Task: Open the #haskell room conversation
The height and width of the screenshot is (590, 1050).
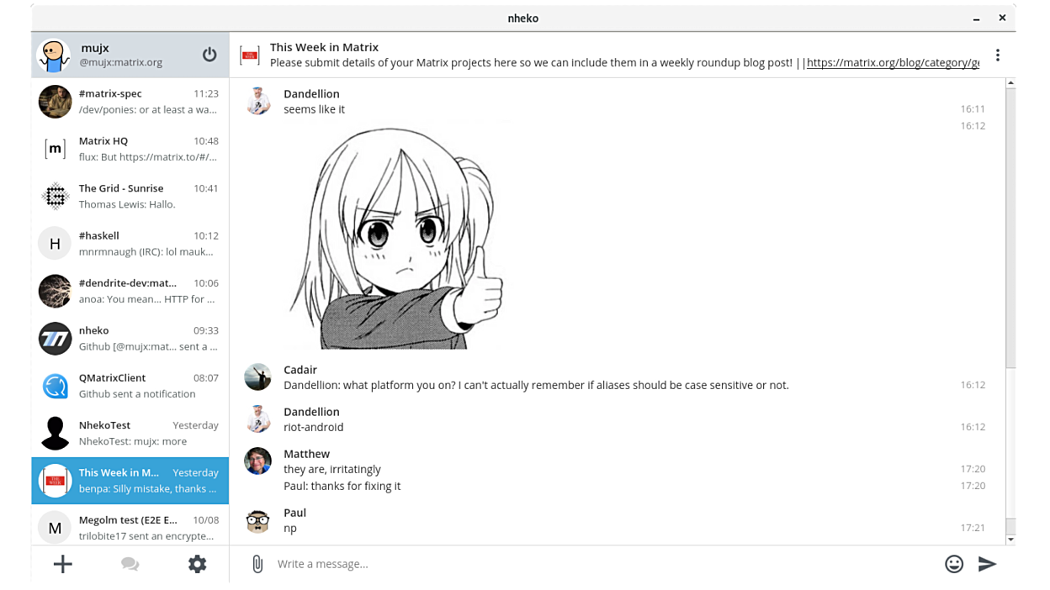Action: (130, 244)
